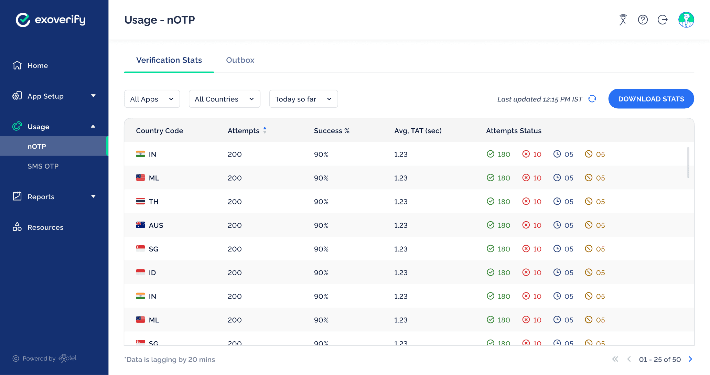Screen dimensions: 710x375
Task: Open the help question mark icon
Action: click(643, 20)
